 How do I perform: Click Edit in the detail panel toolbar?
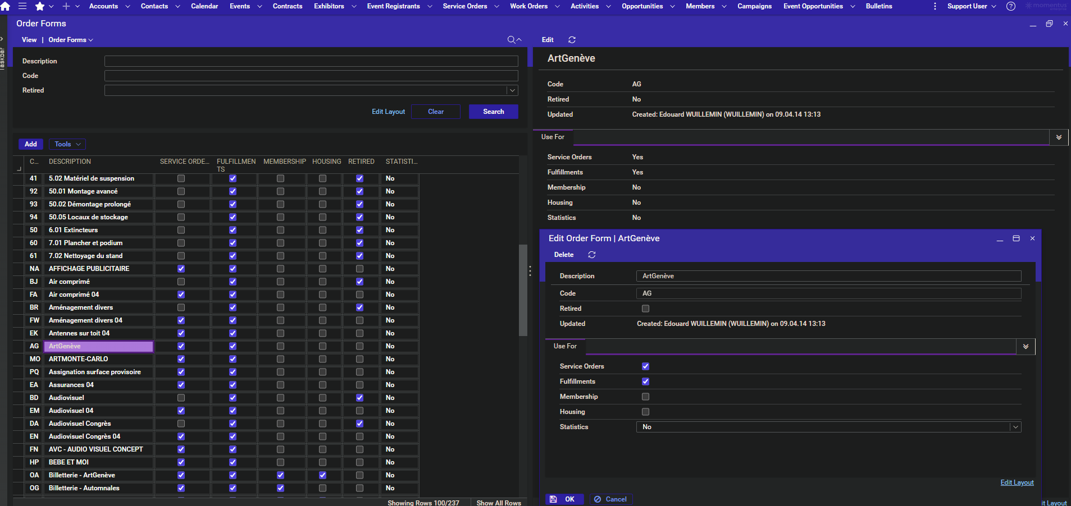coord(548,40)
